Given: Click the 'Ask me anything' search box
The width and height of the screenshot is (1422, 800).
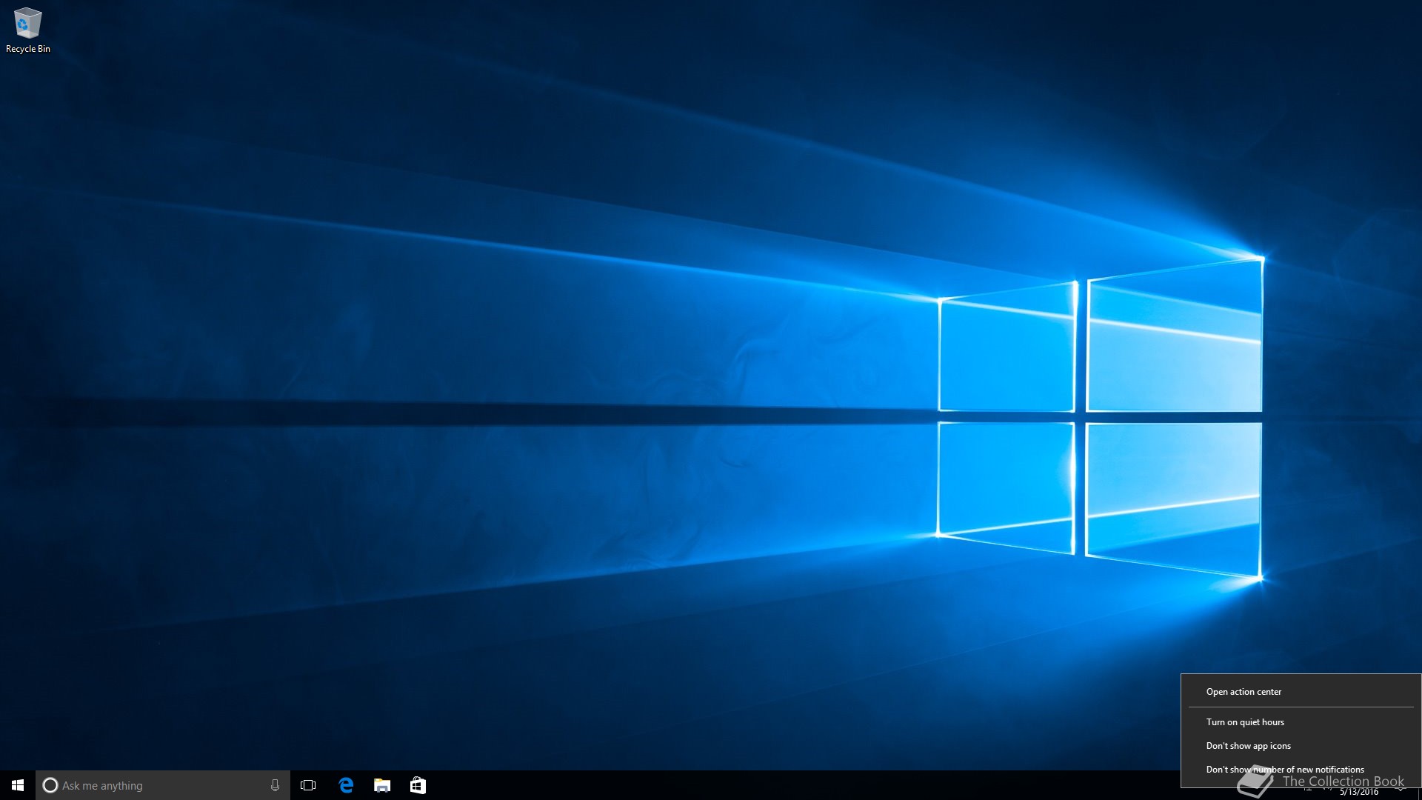Looking at the screenshot, I should pos(163,785).
